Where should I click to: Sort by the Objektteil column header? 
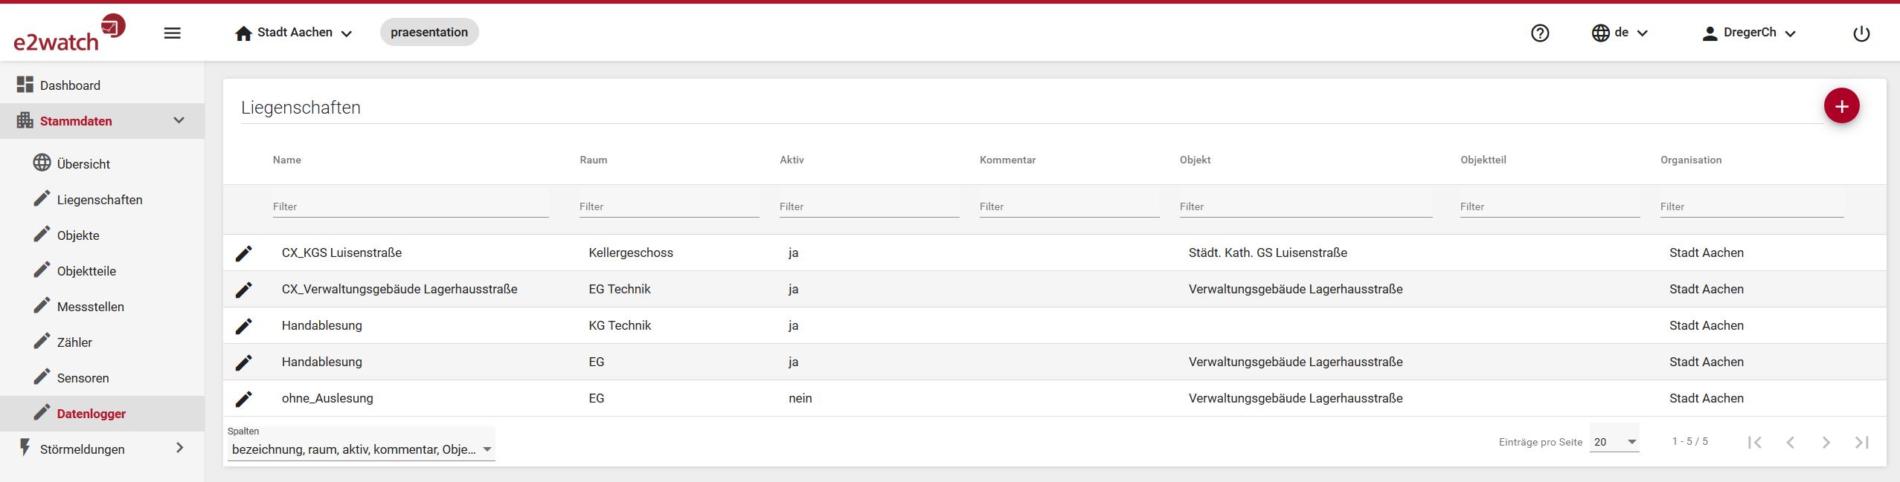(x=1483, y=160)
